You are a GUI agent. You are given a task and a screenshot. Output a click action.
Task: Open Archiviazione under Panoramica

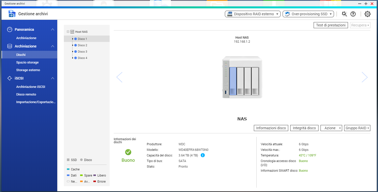pos(26,38)
